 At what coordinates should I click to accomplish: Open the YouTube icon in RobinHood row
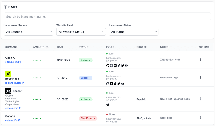click(123, 84)
